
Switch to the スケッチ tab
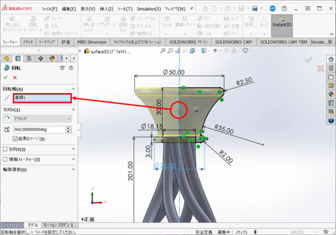[28, 42]
